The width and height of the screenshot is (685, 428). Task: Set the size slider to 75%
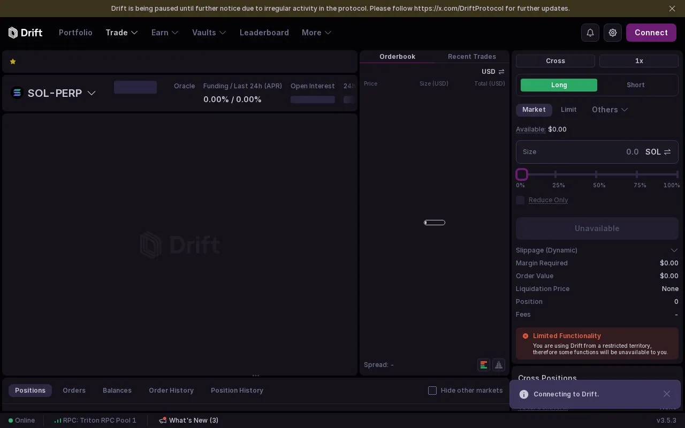(x=637, y=174)
